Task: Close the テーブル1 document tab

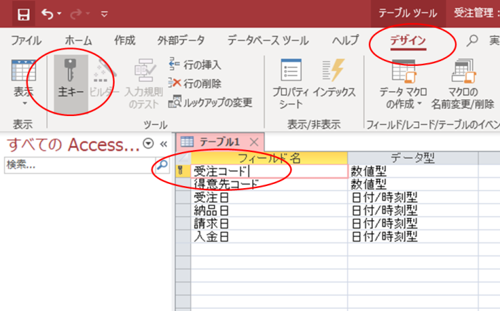Action: point(253,142)
